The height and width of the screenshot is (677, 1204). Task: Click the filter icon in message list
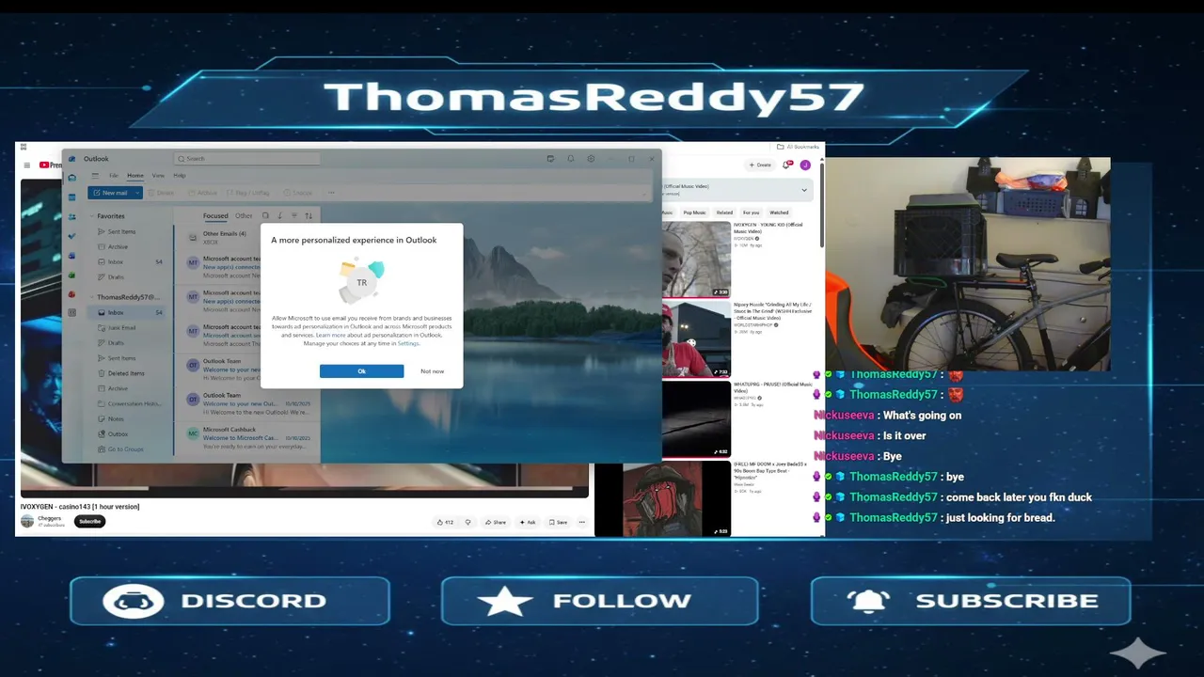[293, 215]
